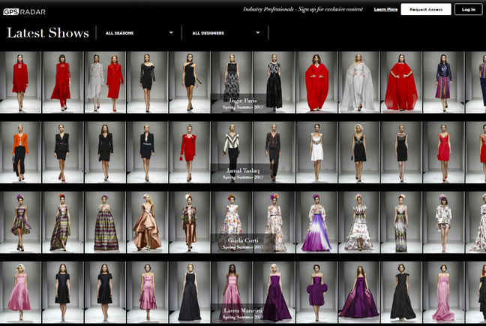Click the chevron arrow beside All Designers
This screenshot has width=486, height=326.
click(258, 33)
